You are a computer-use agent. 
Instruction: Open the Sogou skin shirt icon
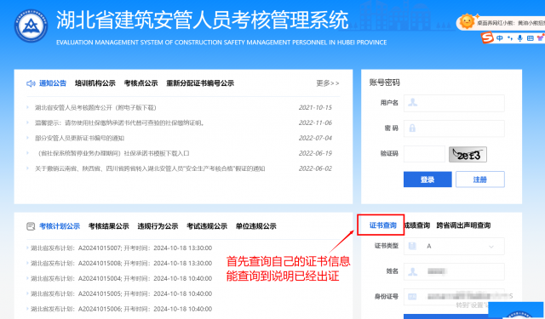point(541,37)
